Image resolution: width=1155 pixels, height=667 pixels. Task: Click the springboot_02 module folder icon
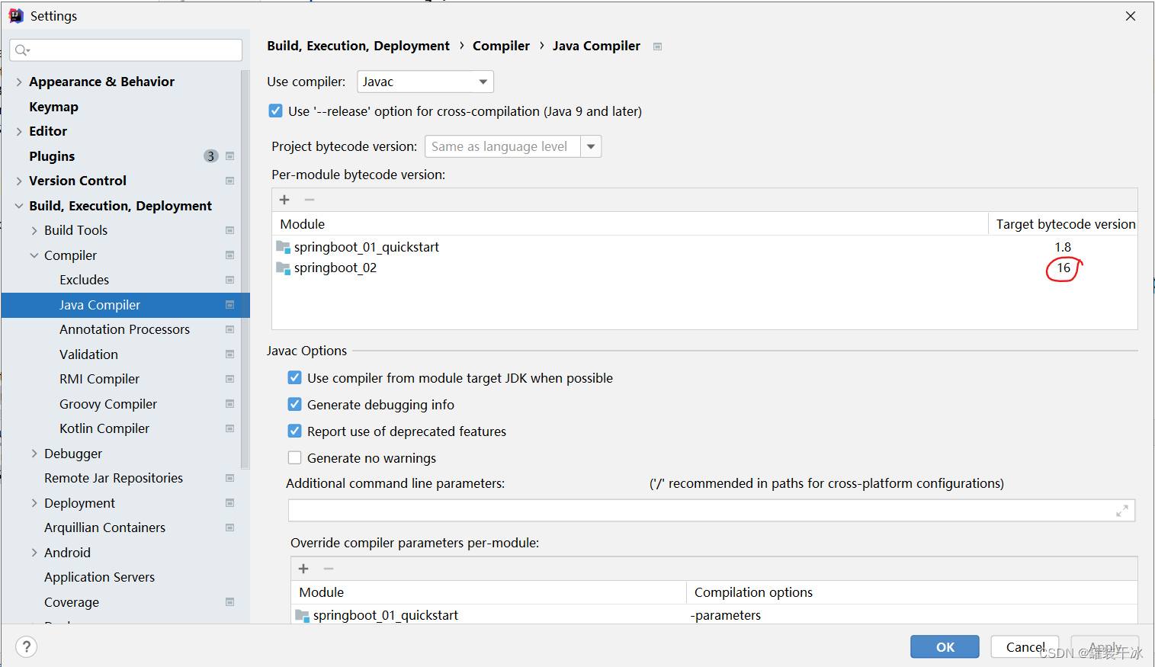point(284,268)
